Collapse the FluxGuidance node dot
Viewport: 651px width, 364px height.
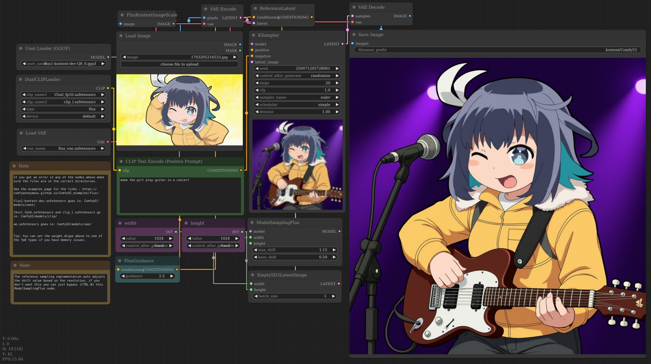(x=119, y=261)
